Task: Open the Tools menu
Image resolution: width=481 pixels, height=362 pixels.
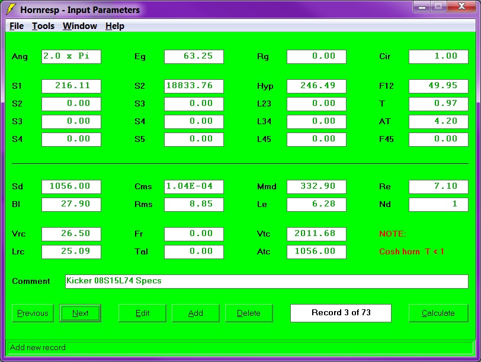Action: coord(43,26)
